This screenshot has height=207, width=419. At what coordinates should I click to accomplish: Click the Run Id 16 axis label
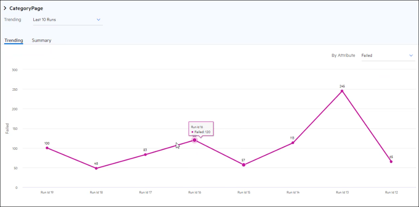pyautogui.click(x=194, y=193)
